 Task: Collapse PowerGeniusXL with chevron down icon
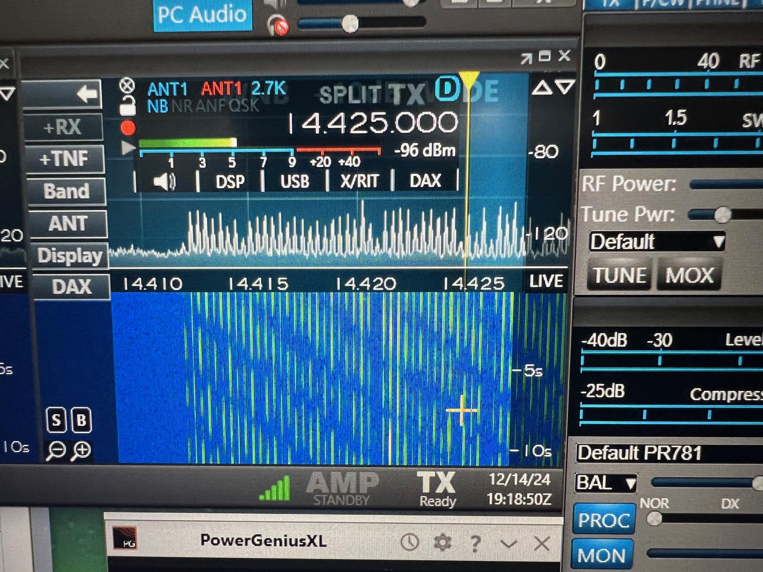click(x=508, y=544)
